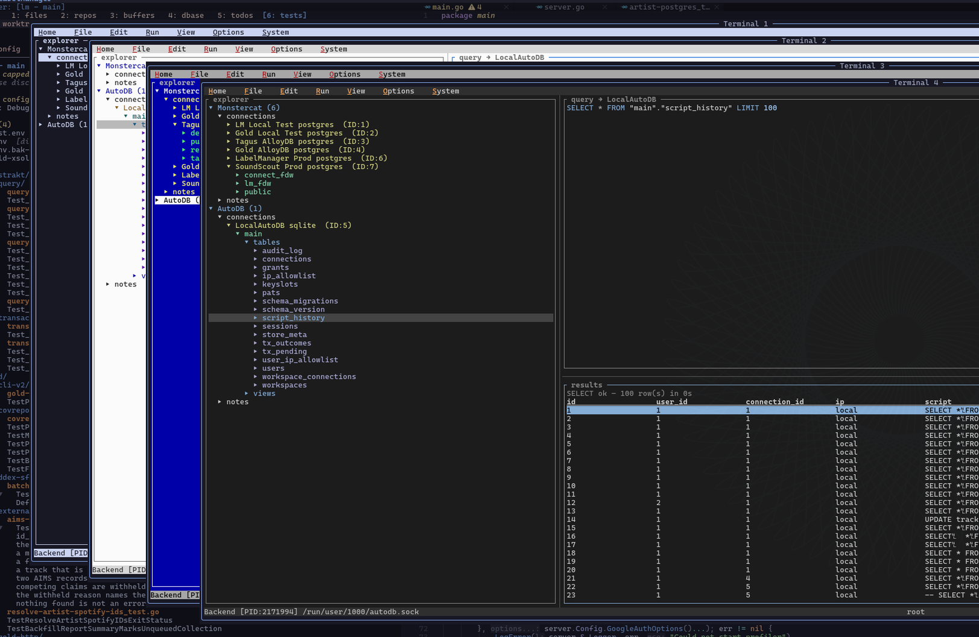
Task: Collapse SoundScout Prod postgres (ID:7) arrow
Action: [229, 167]
